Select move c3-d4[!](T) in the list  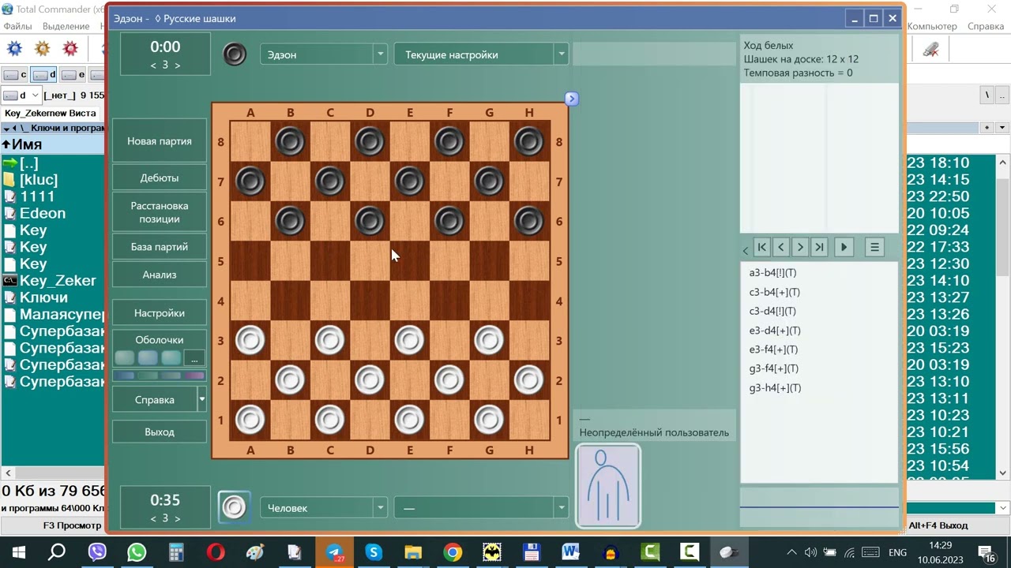[x=772, y=312]
